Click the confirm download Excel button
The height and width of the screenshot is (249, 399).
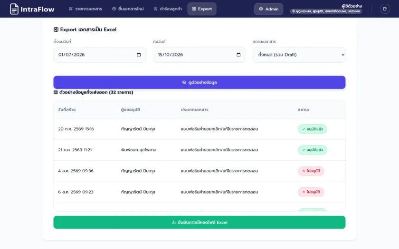[x=199, y=222]
